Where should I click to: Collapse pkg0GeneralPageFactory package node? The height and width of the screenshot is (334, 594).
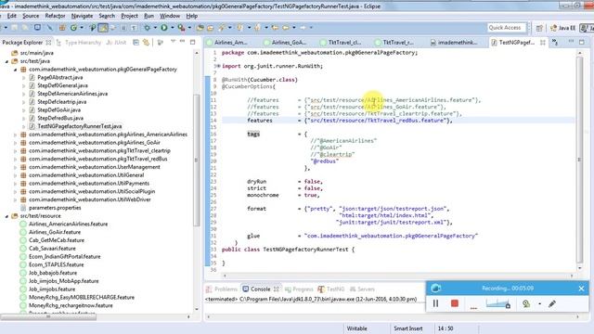click(15, 70)
